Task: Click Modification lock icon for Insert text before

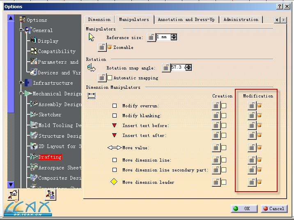Action: point(252,125)
